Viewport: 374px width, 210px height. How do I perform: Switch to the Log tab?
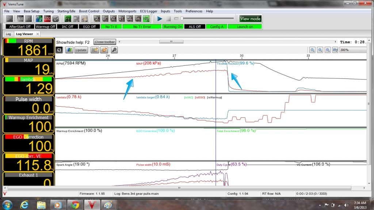(8, 34)
